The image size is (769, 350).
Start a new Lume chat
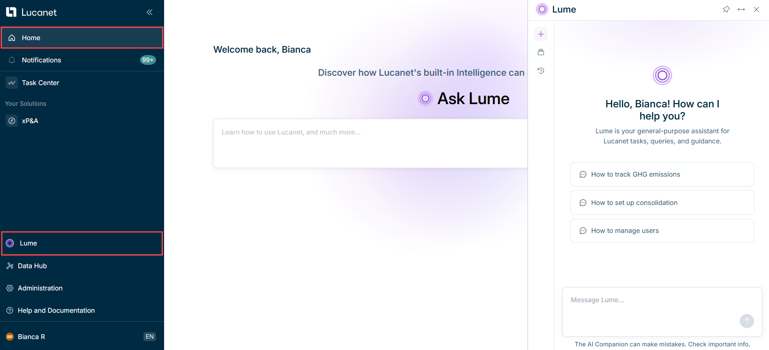[x=541, y=34]
